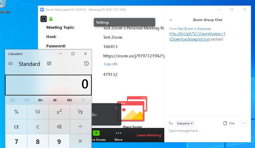Click the square root key
Screen dimensions: 255x148
click(x=38, y=112)
